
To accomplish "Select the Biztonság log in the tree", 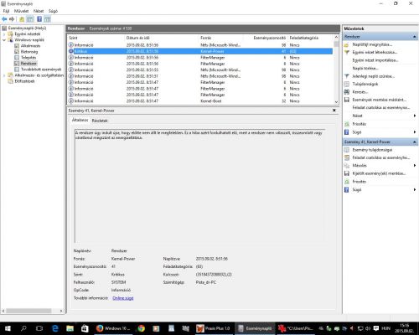I will pyautogui.click(x=29, y=52).
